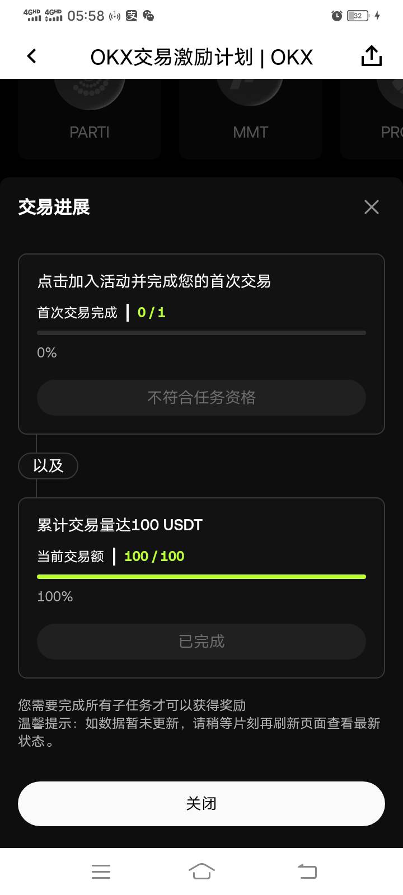Close the 交易进展 panel with X
The image size is (403, 895).
[x=371, y=207]
